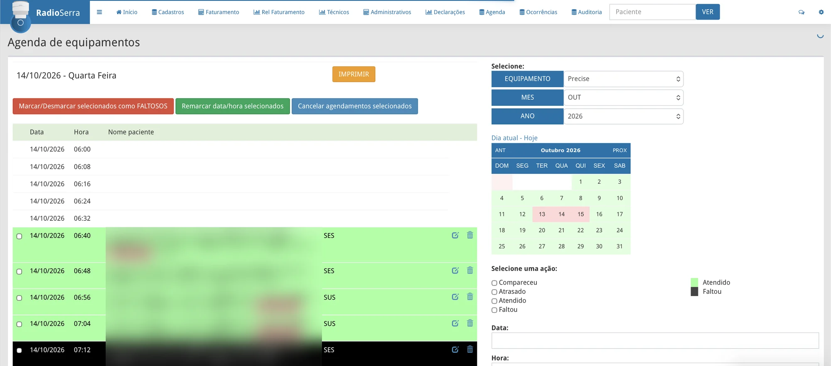
Task: Delete the 06:48 appointment with trash icon
Action: 470,270
